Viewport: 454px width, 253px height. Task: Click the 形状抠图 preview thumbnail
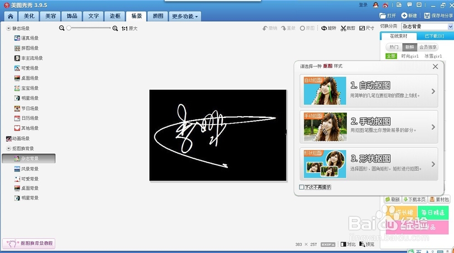(x=325, y=164)
